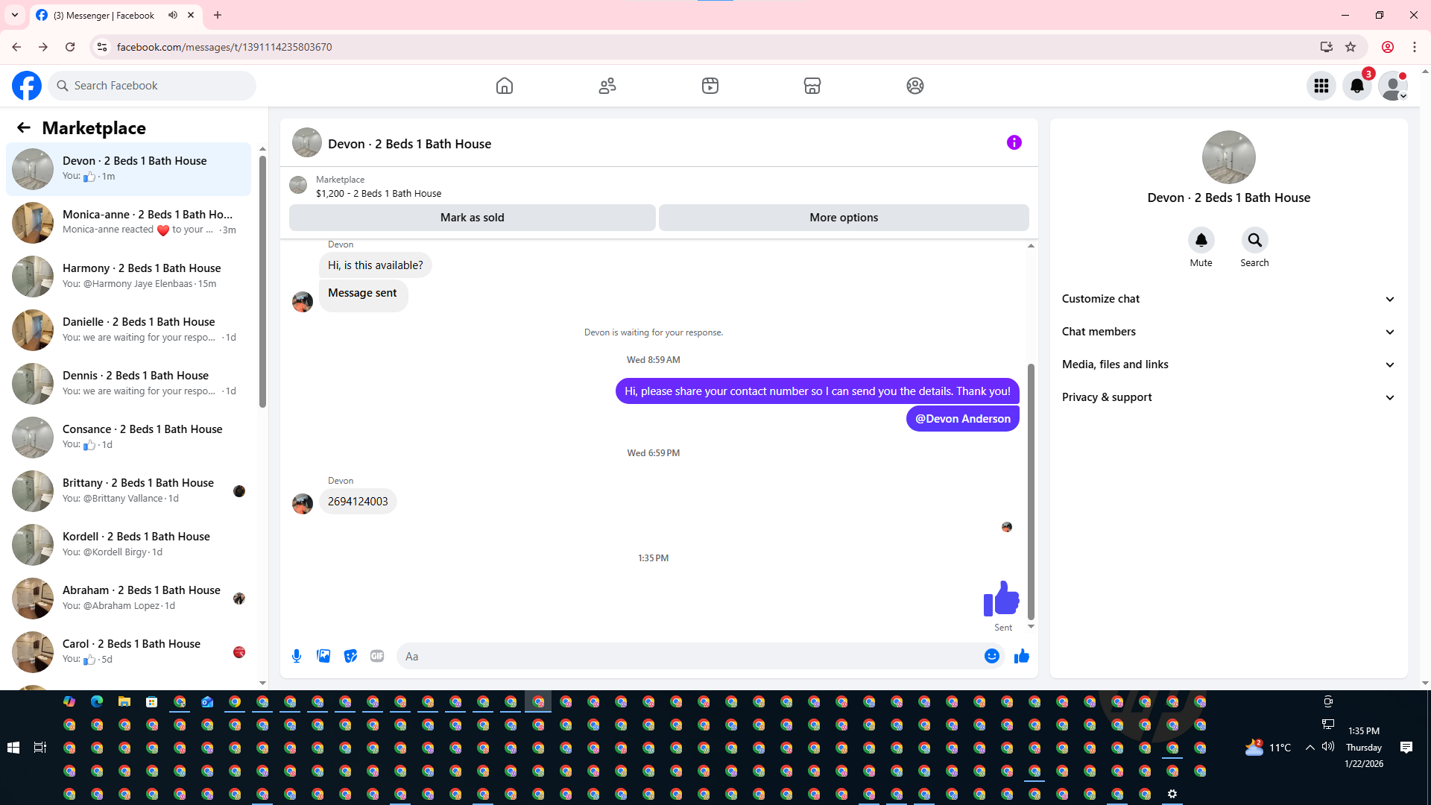
Task: Open the Friends icon in top navigation
Action: tap(607, 86)
